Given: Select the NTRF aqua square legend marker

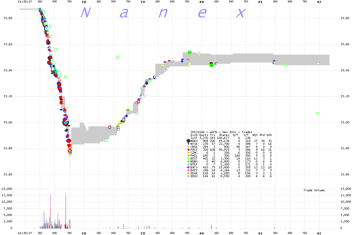Looking at the screenshot, I should [x=188, y=164].
